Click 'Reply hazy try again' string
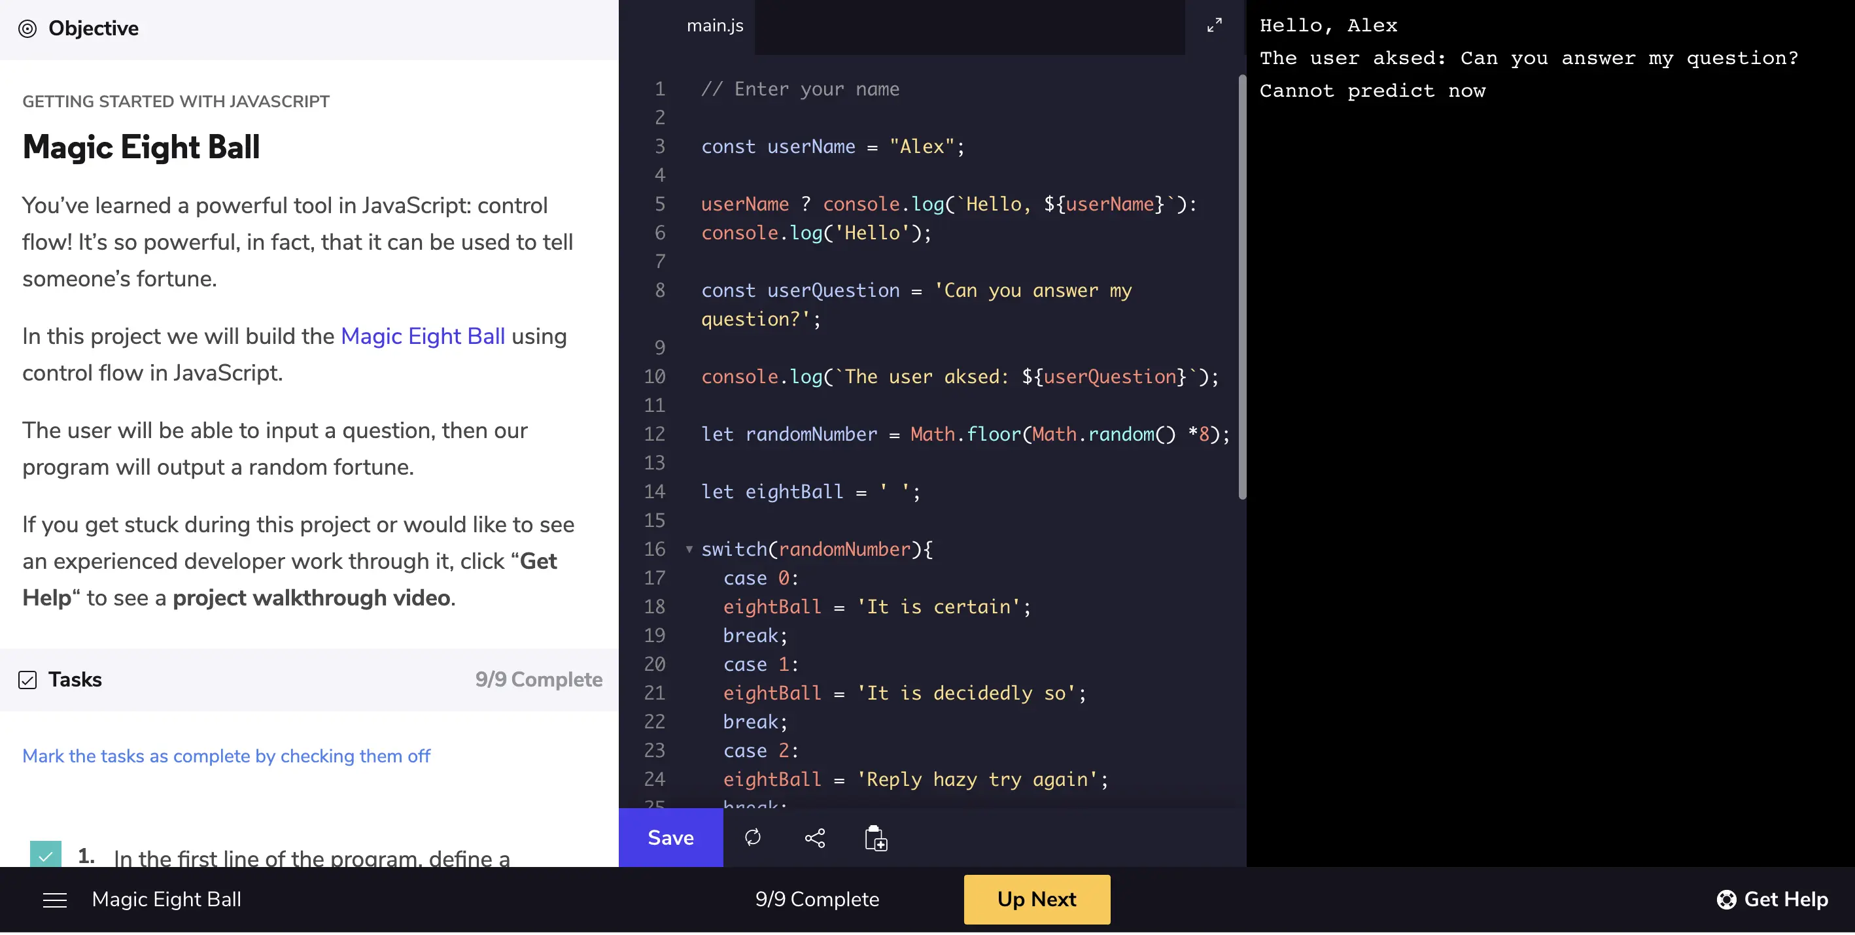Viewport: 1855px width, 935px height. click(x=977, y=779)
